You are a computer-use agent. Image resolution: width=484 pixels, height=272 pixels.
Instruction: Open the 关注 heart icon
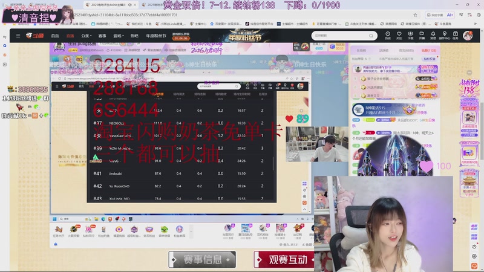pos(399,36)
